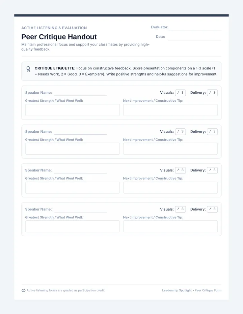Click the award ribbon icon beside Critique Etiquette
The width and height of the screenshot is (243, 314).
pyautogui.click(x=28, y=69)
